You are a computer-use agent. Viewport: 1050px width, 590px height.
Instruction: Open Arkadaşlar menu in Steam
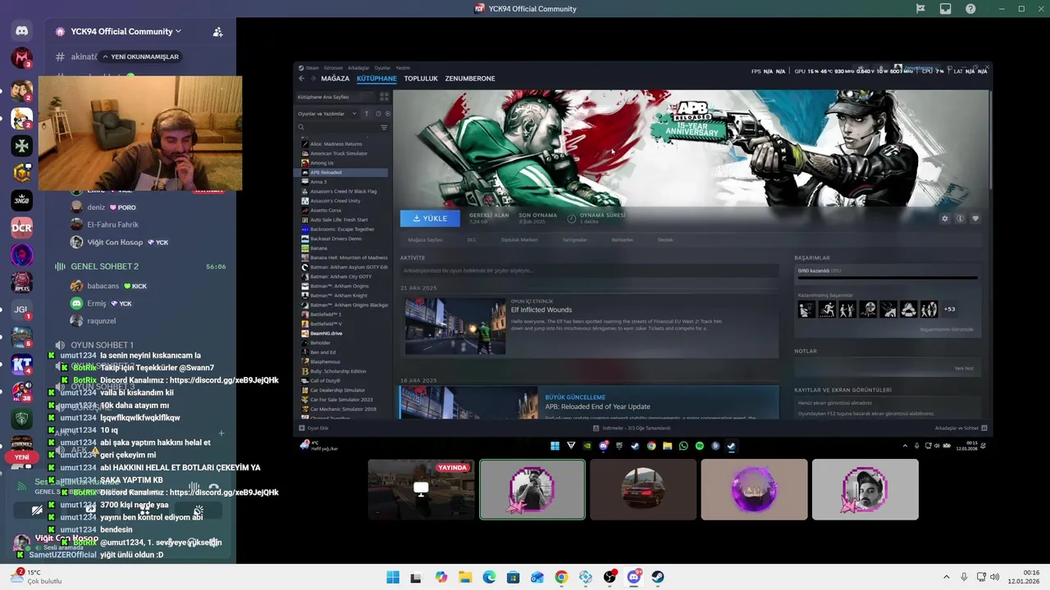tap(358, 68)
